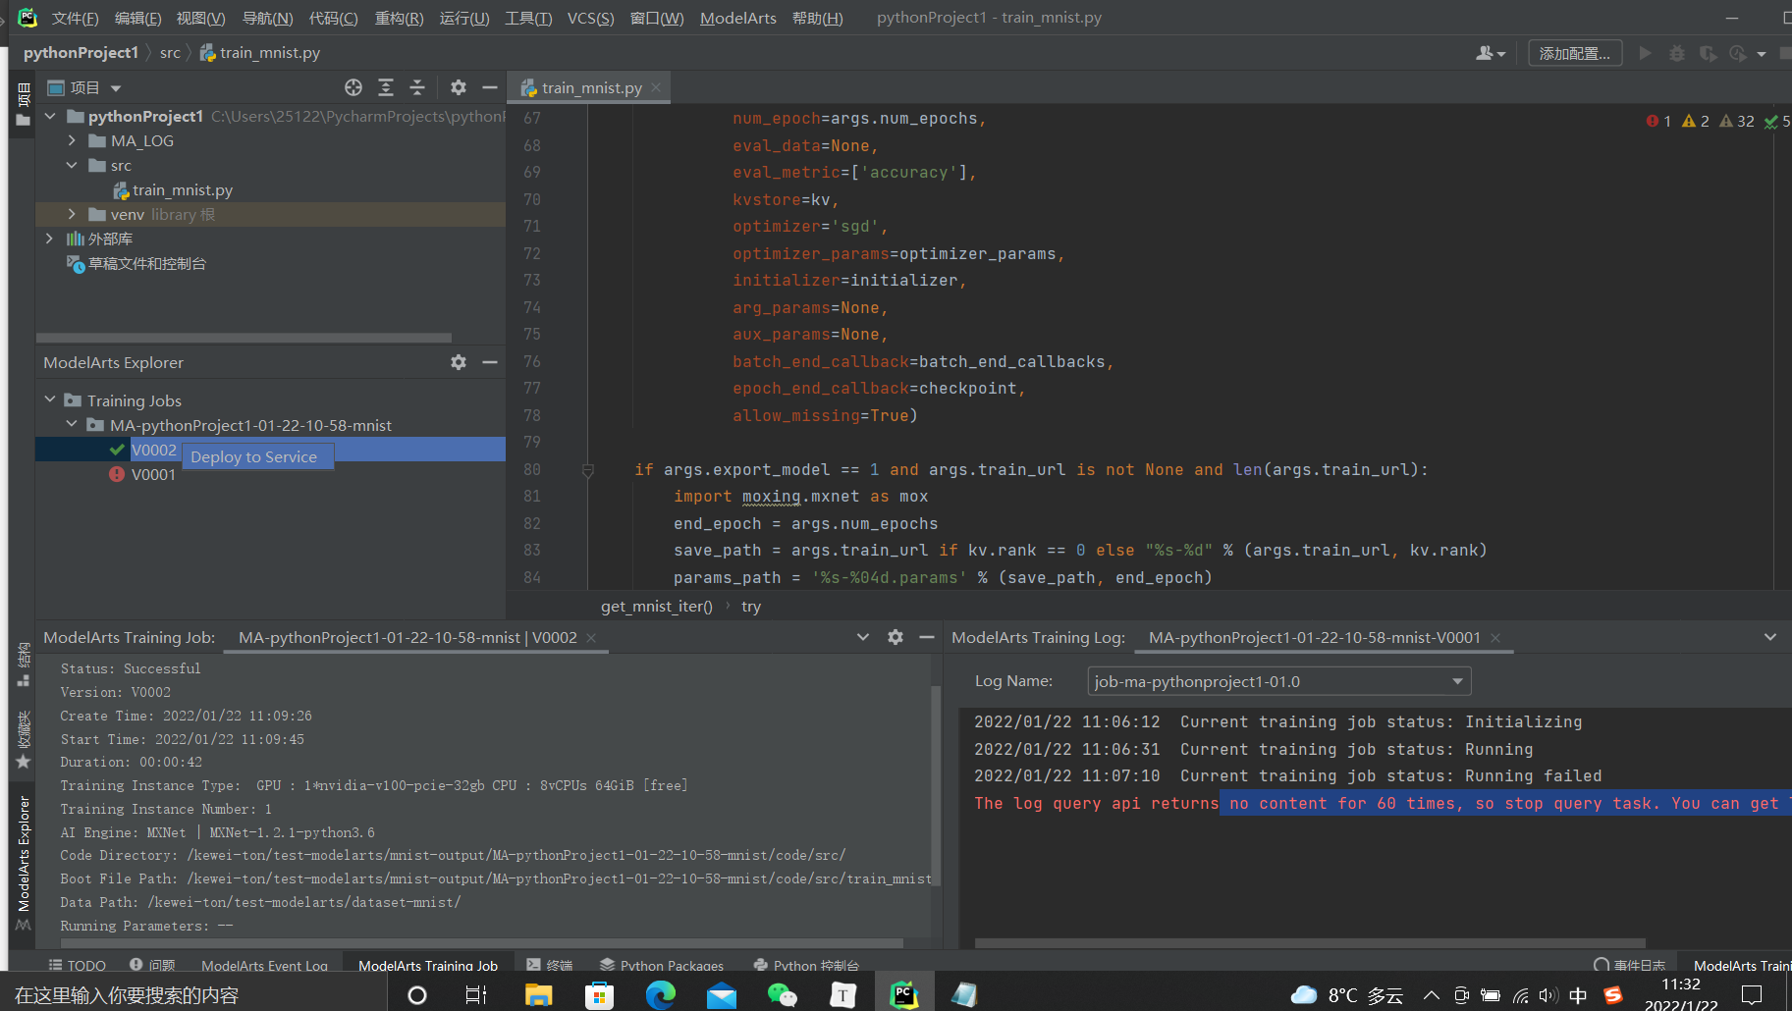
Task: Click pythonProject1 in navigation breadcrumb
Action: [81, 52]
